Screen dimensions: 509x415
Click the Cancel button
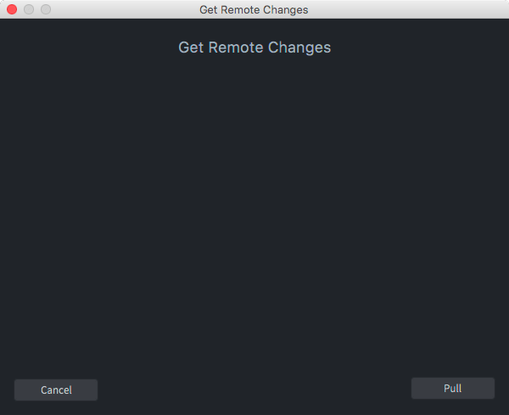tap(56, 390)
